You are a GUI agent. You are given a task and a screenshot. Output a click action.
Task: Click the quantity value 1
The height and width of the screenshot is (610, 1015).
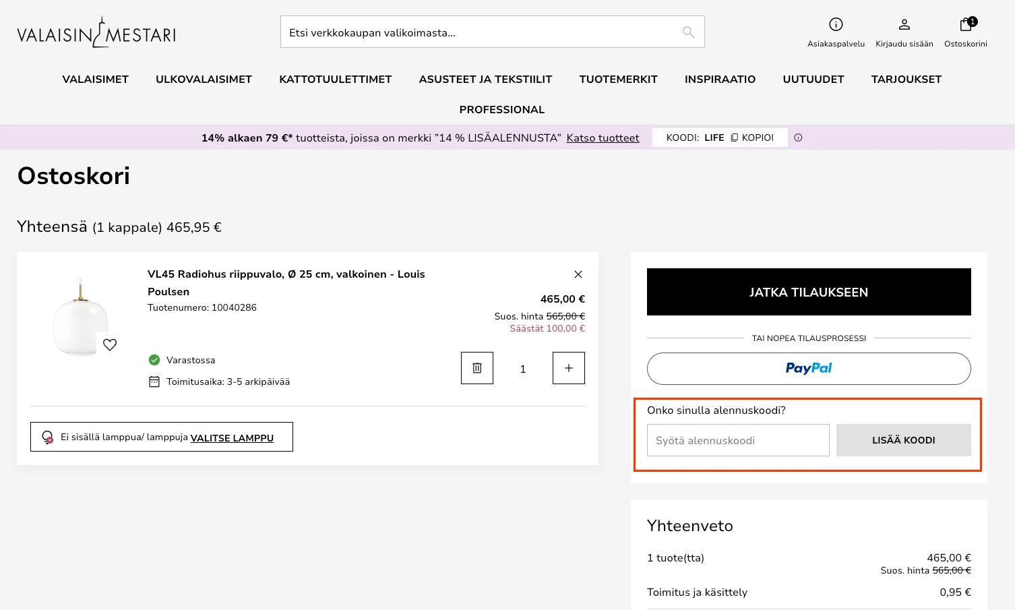tap(523, 369)
